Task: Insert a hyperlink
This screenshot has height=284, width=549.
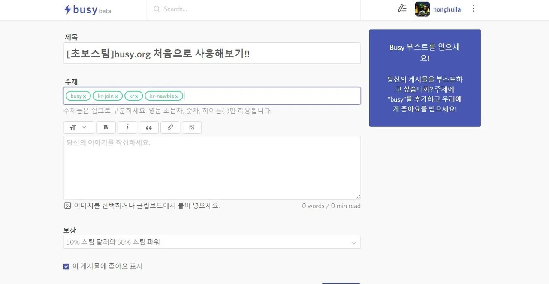Action: [x=170, y=128]
